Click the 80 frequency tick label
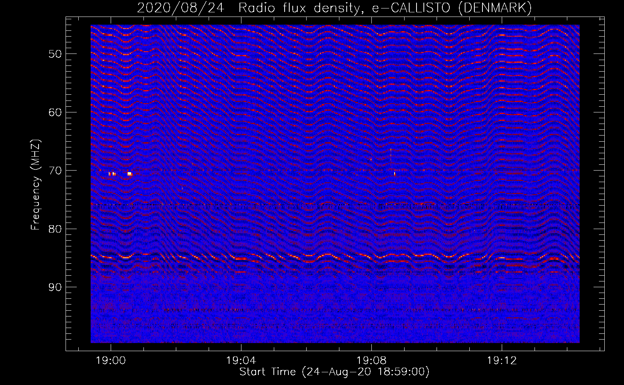The width and height of the screenshot is (624, 385). [x=55, y=229]
